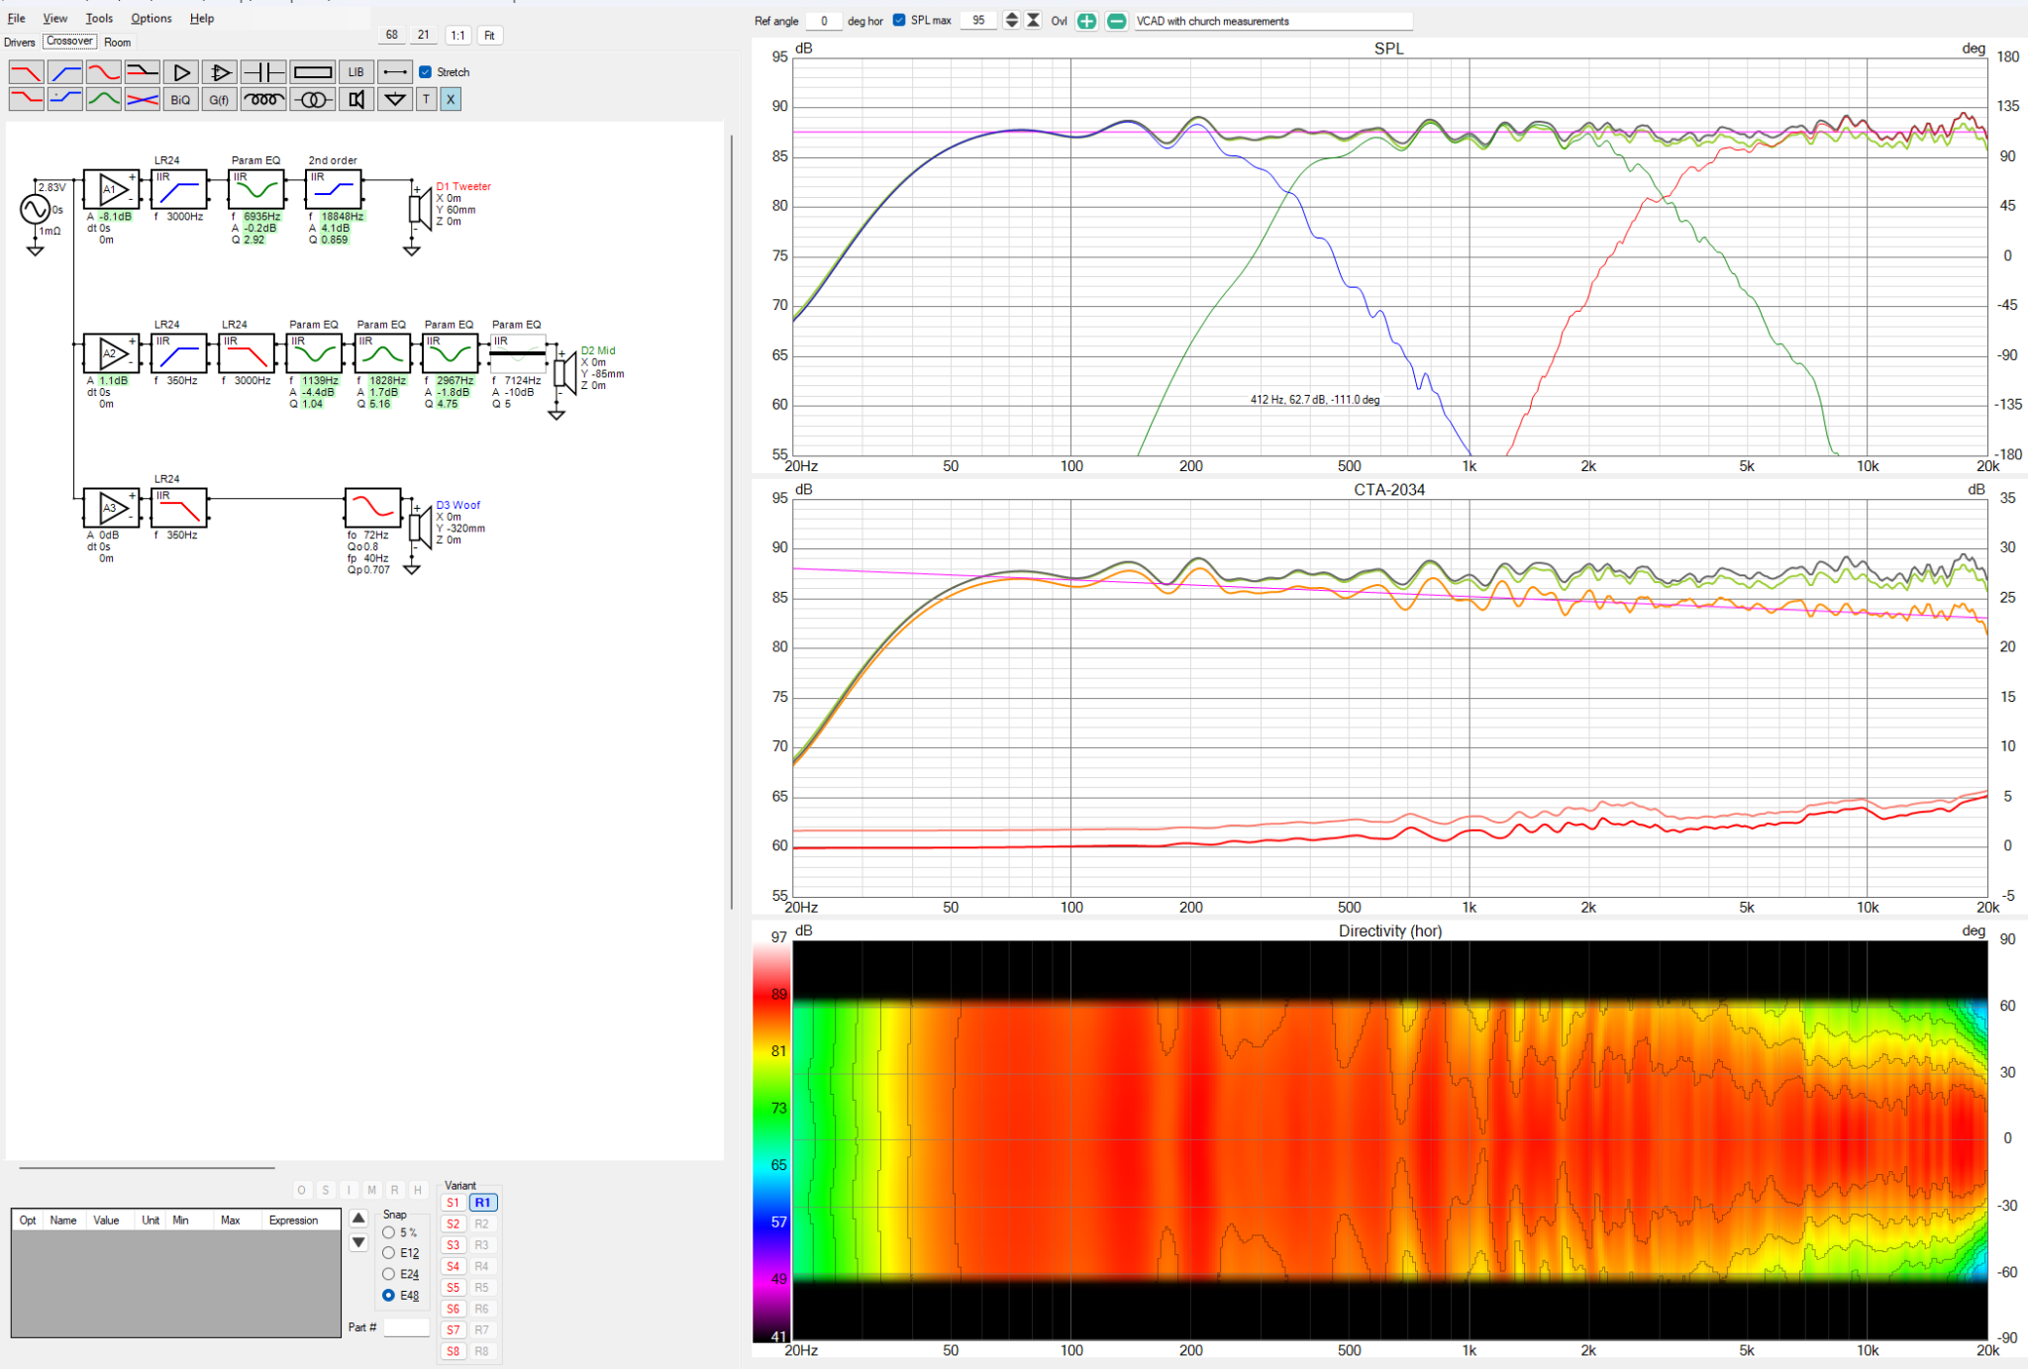Click the 21 button
This screenshot has width=2028, height=1369.
click(424, 35)
